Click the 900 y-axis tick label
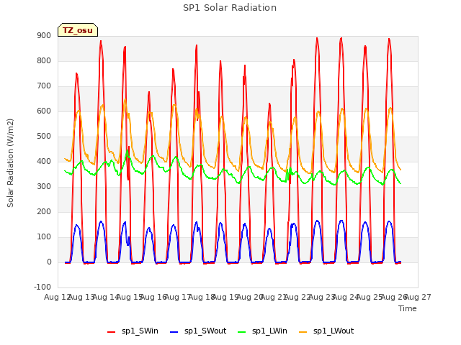 (x=44, y=36)
